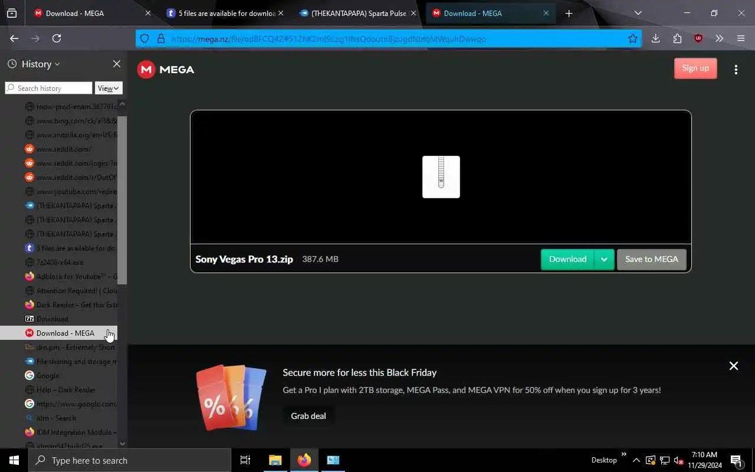The height and width of the screenshot is (472, 755).
Task: Open IDM Integration Module history entry
Action: coord(59,432)
